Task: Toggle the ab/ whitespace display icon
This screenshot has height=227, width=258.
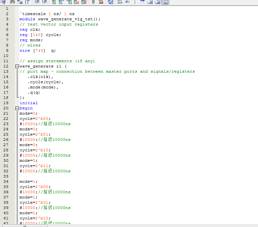Action: pos(128,2)
